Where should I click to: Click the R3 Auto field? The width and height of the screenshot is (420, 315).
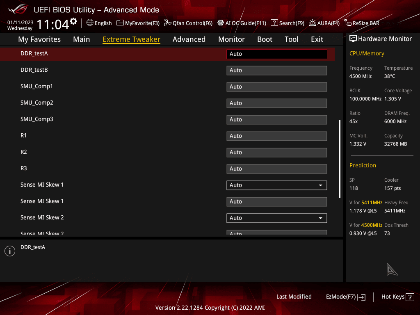tap(277, 169)
